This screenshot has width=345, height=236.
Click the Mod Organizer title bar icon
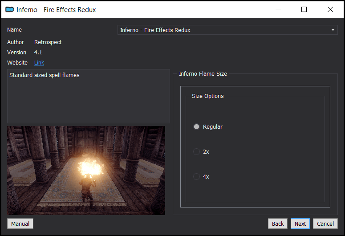10,9
